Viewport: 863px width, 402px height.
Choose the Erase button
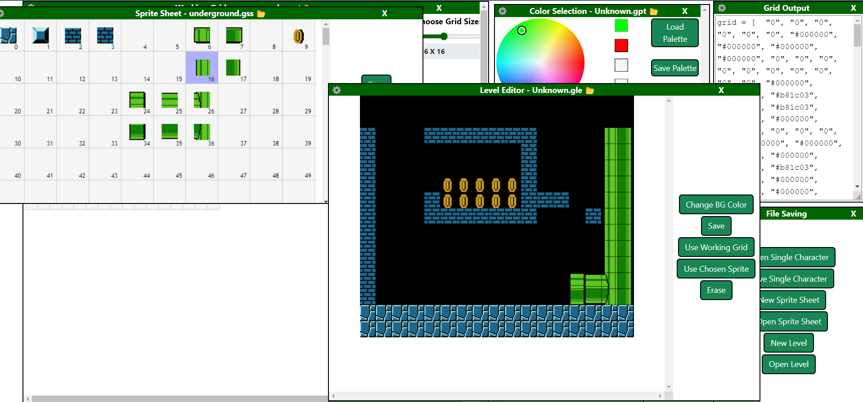click(x=716, y=290)
